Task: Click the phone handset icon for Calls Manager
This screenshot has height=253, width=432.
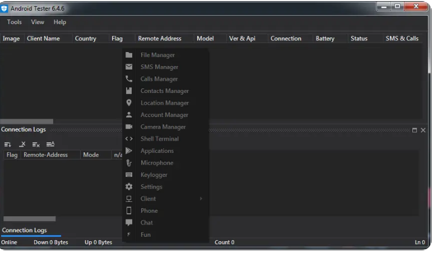Action: (129, 79)
